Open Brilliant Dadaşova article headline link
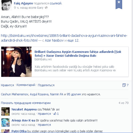This screenshot has width=133, height=133. [x=78, y=54]
